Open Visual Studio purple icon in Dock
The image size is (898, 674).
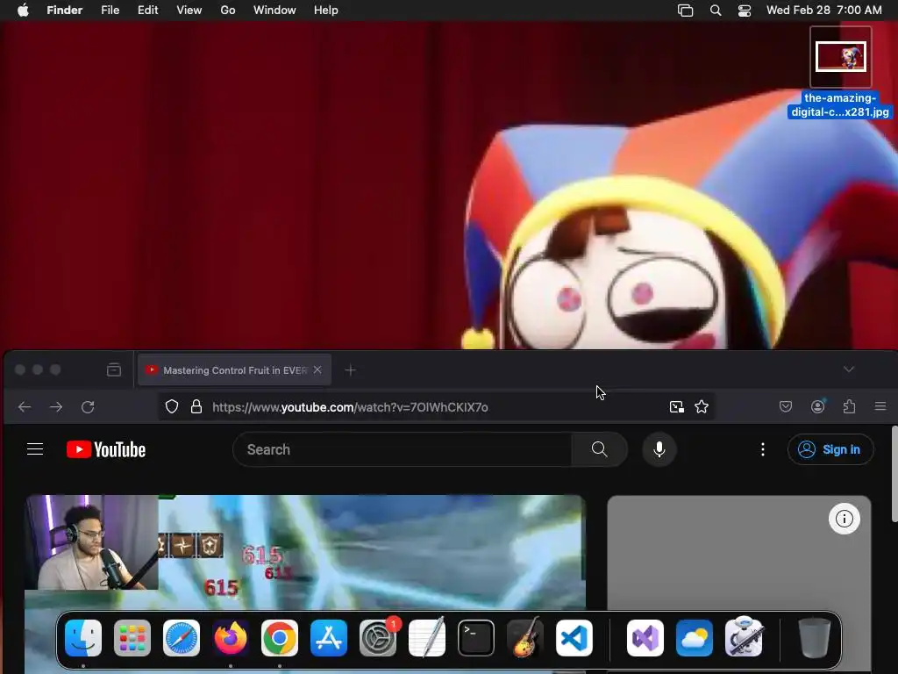pos(645,638)
